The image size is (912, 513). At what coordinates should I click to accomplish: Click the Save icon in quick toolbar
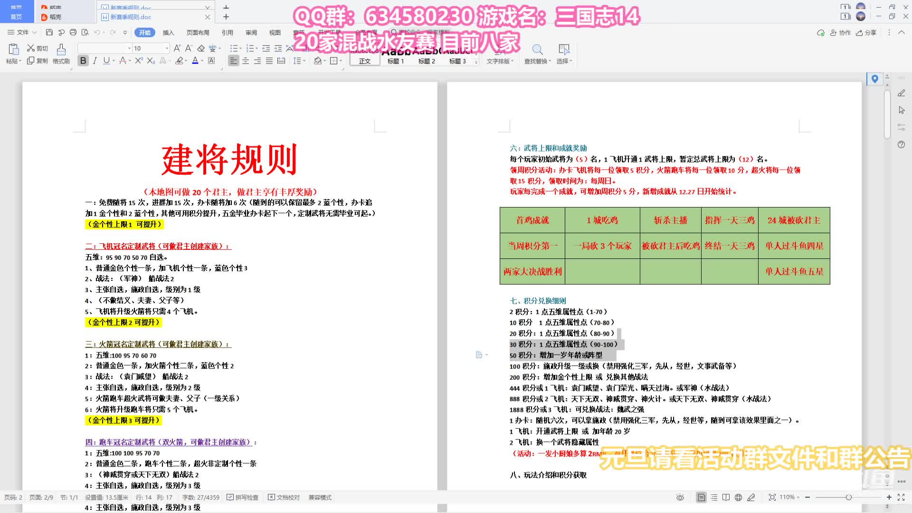click(x=49, y=32)
